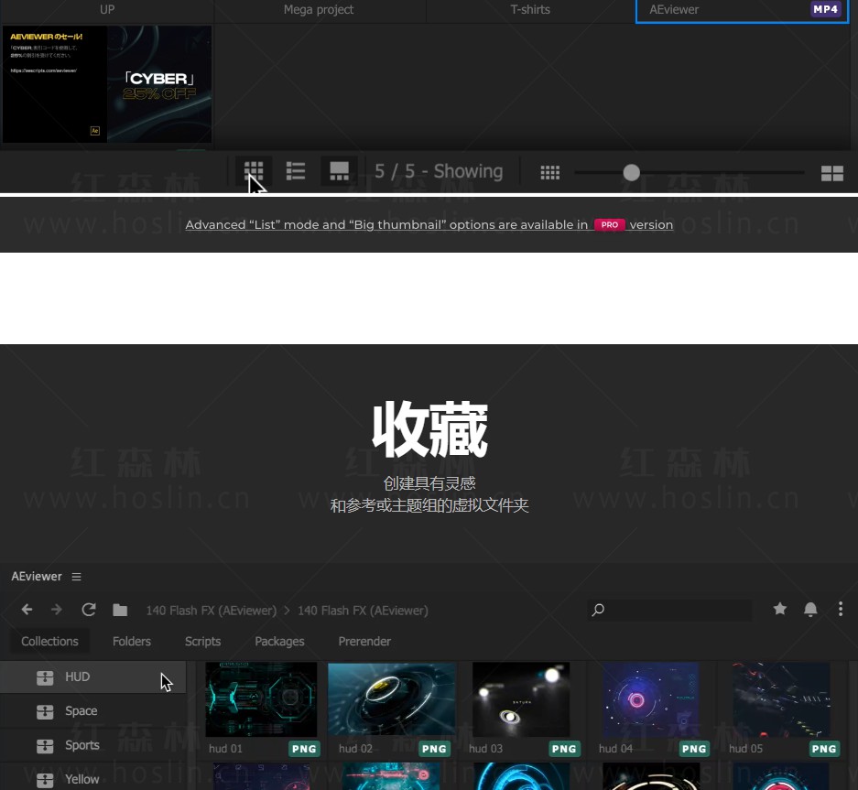Click the search input field
This screenshot has width=858, height=790.
669,610
